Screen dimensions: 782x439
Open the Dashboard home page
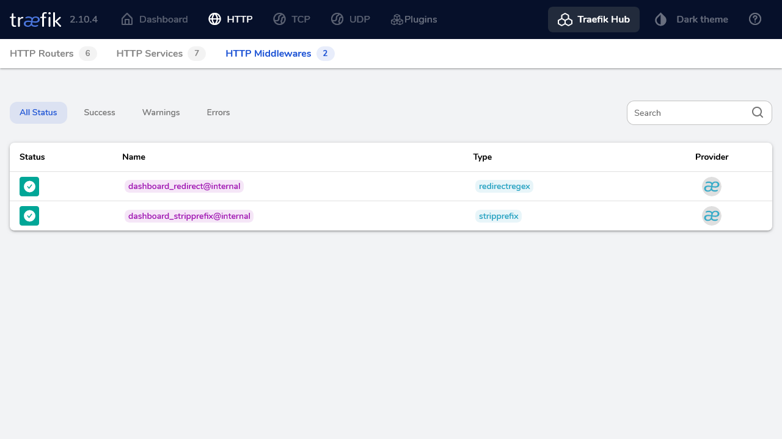[155, 20]
